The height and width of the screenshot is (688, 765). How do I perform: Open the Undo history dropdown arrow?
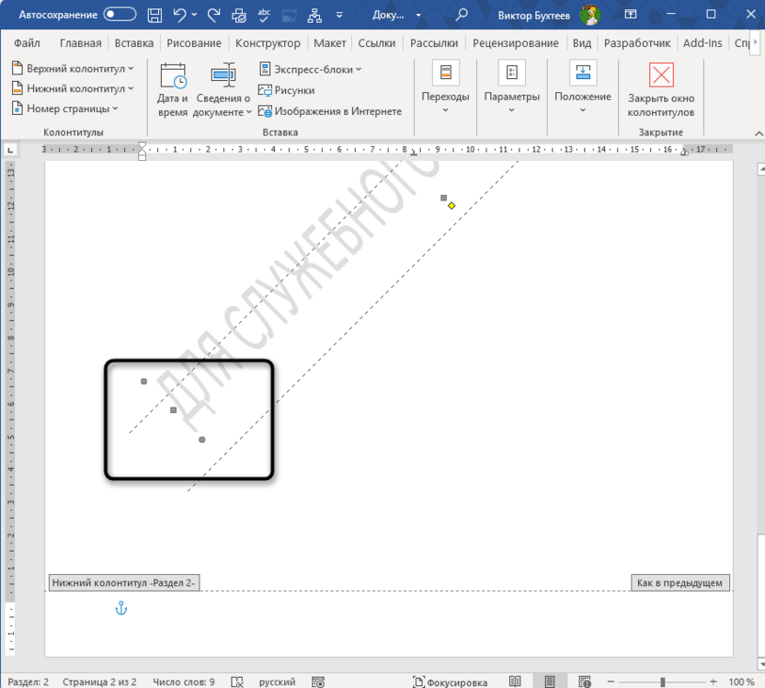[194, 15]
